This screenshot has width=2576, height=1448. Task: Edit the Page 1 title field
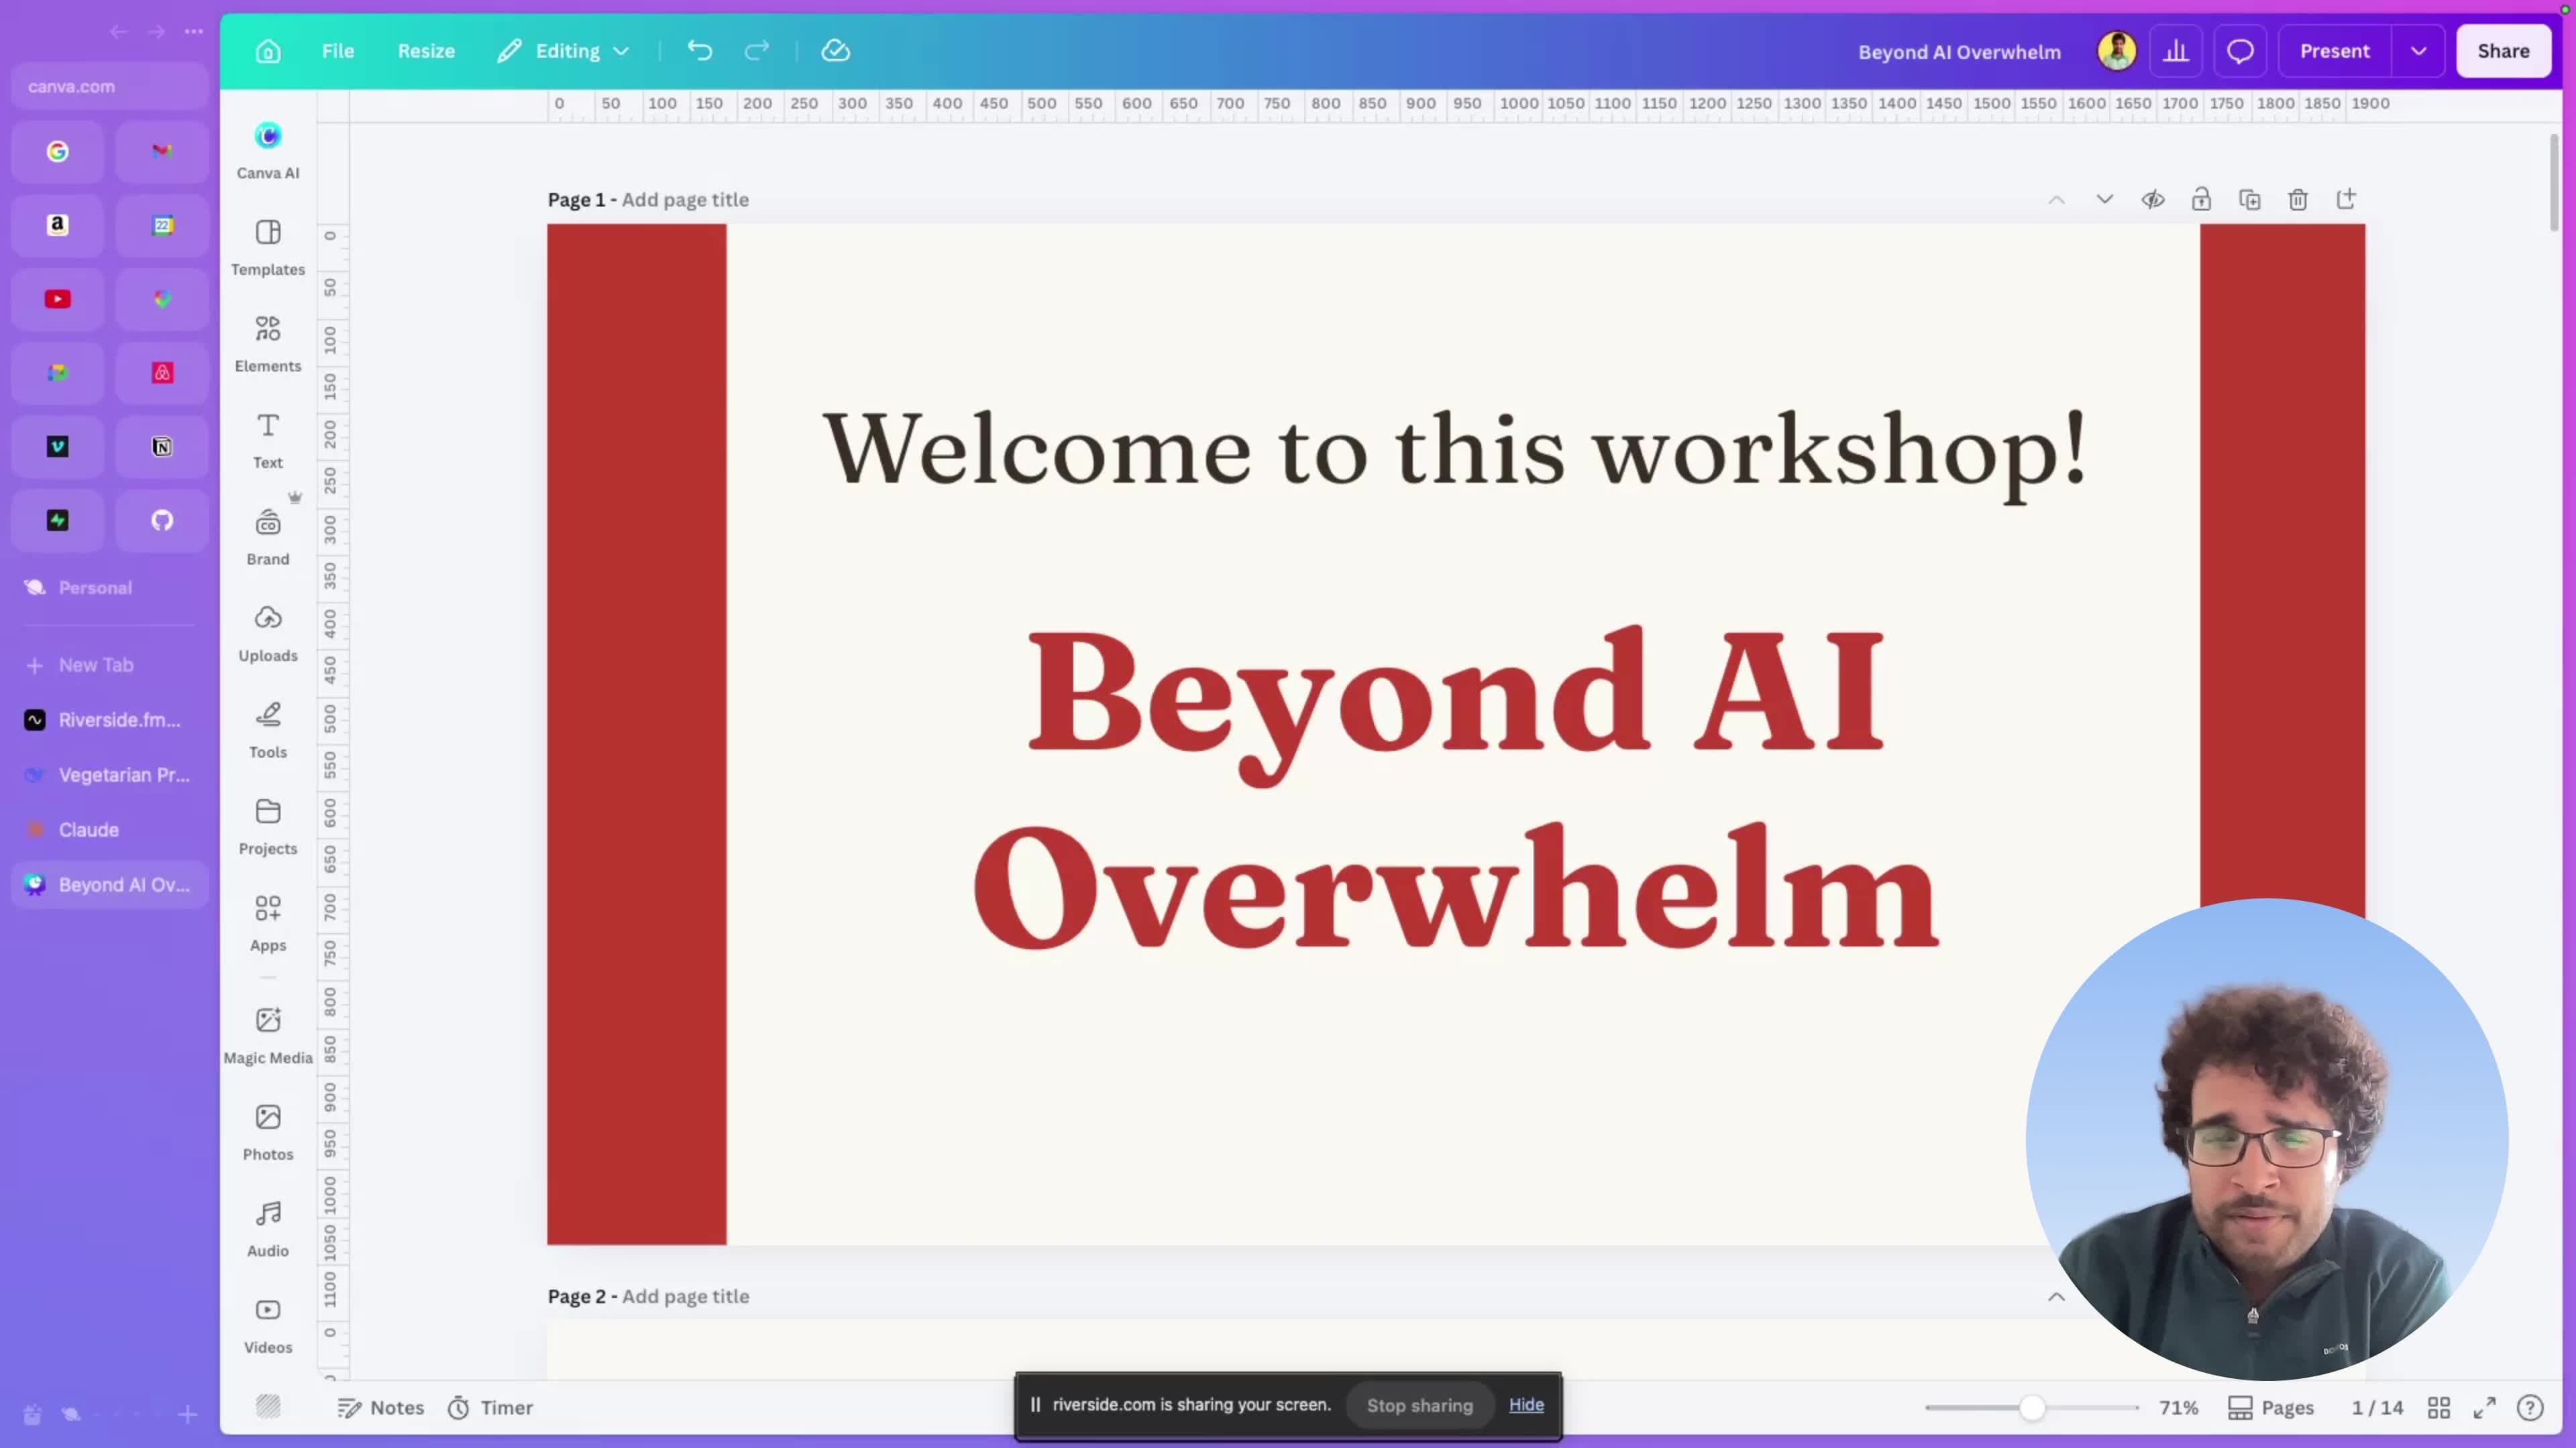(685, 200)
